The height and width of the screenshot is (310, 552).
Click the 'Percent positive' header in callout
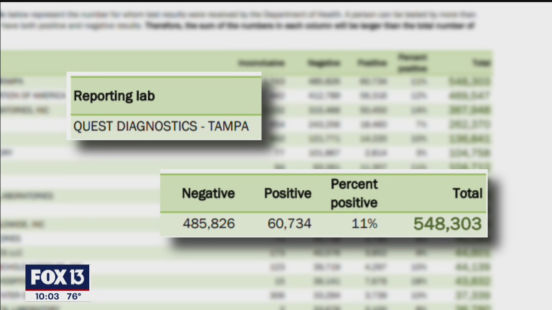click(x=354, y=193)
